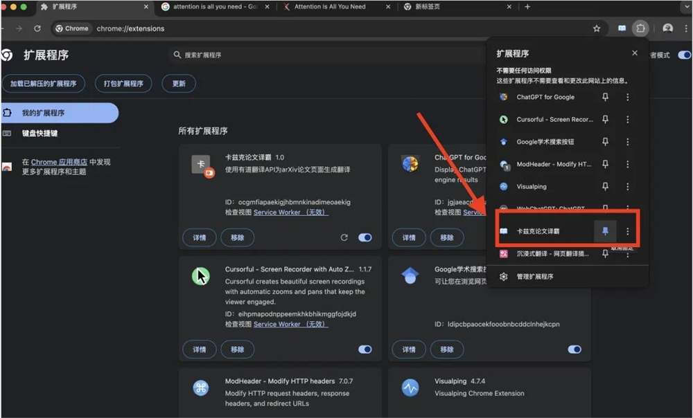Click the bookmark star in the address bar
This screenshot has width=693, height=418.
pos(595,28)
